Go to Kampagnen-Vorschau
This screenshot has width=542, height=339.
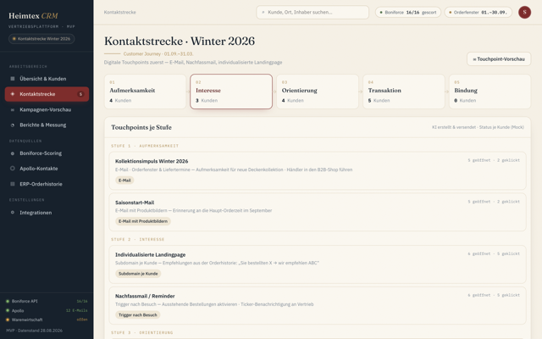click(x=47, y=109)
